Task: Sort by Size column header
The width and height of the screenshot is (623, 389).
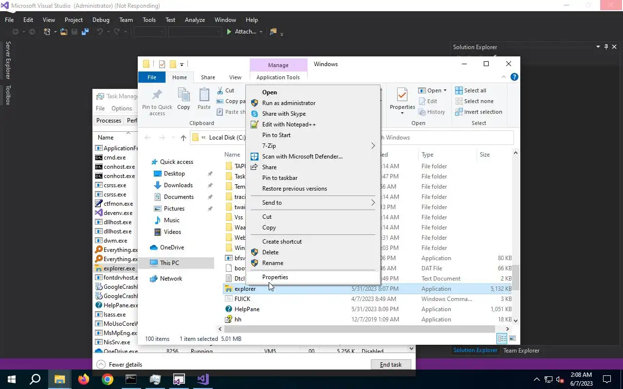Action: [495, 155]
